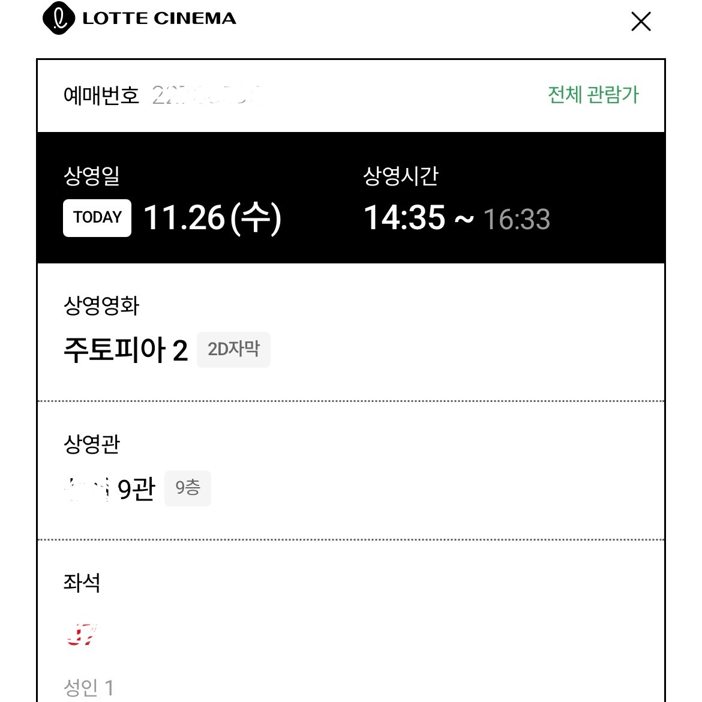Select the start time 14:35

(x=405, y=218)
